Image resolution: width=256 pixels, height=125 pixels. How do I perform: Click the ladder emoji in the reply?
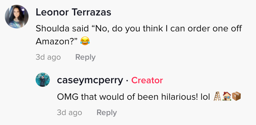point(217,97)
